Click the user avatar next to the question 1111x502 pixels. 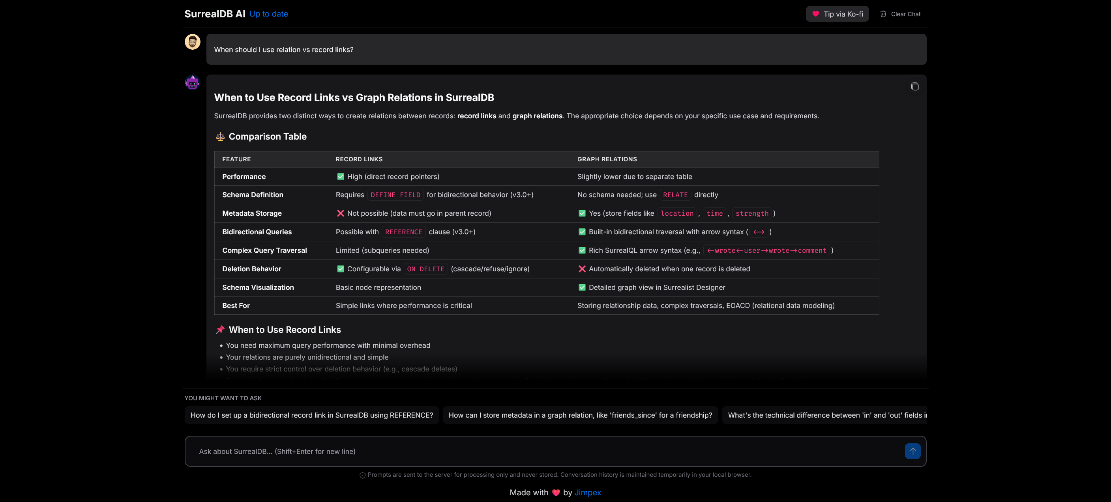[x=192, y=42]
